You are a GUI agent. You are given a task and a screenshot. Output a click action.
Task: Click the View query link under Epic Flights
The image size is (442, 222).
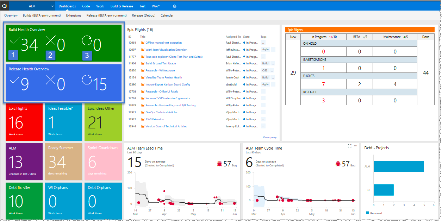pyautogui.click(x=269, y=137)
